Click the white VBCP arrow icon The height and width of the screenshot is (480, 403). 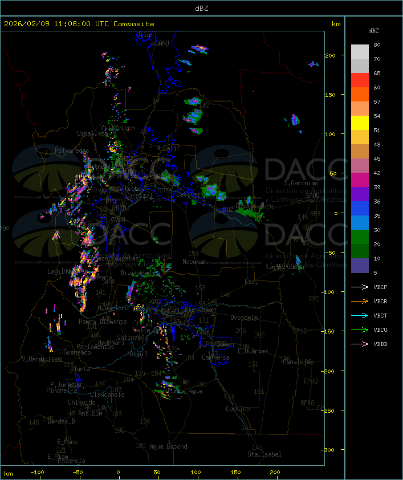coord(360,287)
